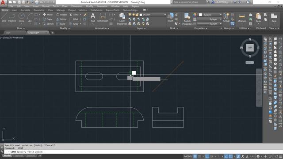Click the layer color white swatch
283x159 pixels.
click(141, 15)
